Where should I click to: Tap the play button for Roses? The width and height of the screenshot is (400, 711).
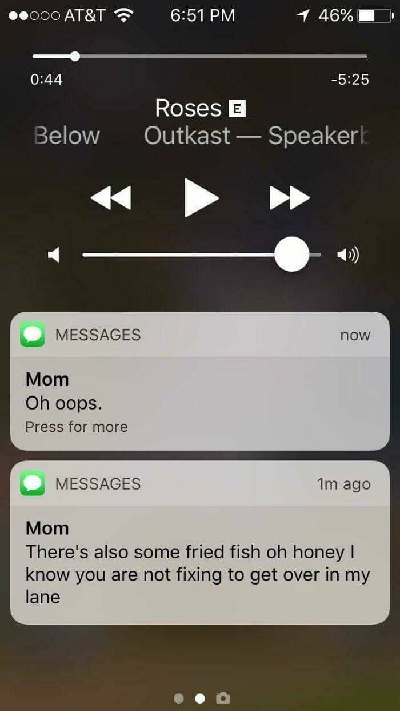201,198
